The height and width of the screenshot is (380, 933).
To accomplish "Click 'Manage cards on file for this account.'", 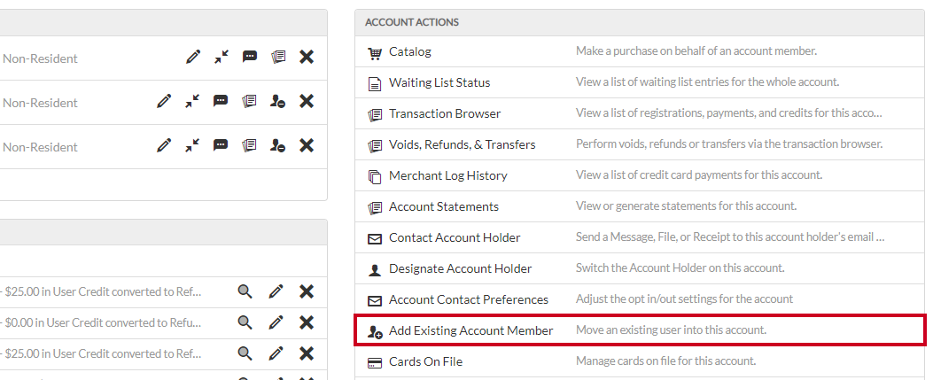I will coord(665,361).
